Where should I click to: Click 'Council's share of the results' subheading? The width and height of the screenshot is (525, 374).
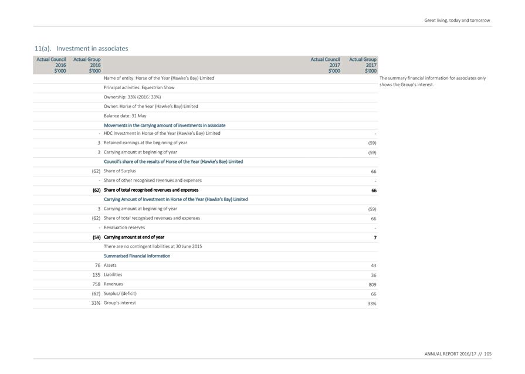pyautogui.click(x=174, y=162)
